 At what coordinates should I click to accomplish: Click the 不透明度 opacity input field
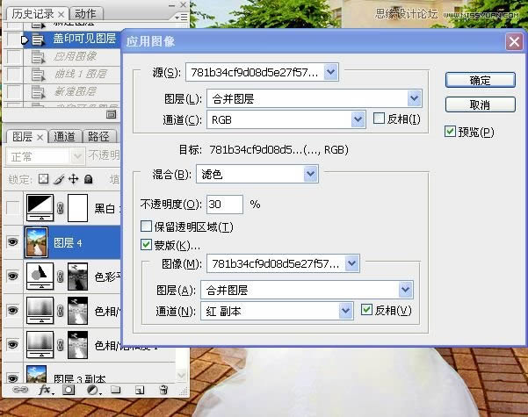(225, 205)
